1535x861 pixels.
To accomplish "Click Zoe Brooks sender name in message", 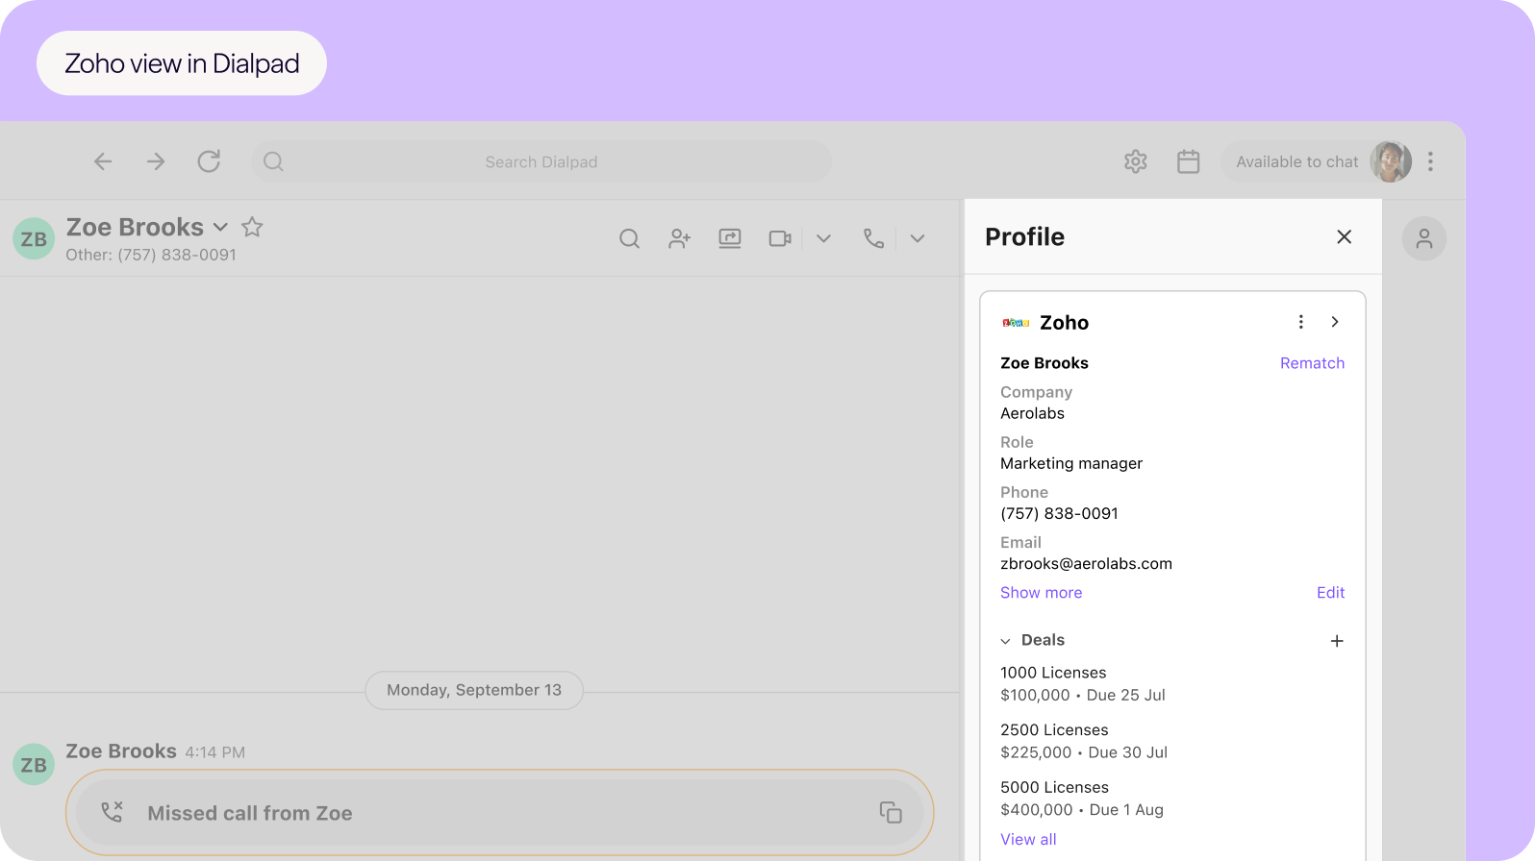I will [x=121, y=751].
